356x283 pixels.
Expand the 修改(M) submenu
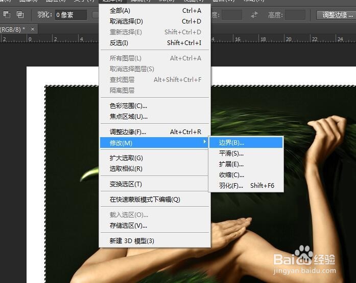(x=154, y=143)
